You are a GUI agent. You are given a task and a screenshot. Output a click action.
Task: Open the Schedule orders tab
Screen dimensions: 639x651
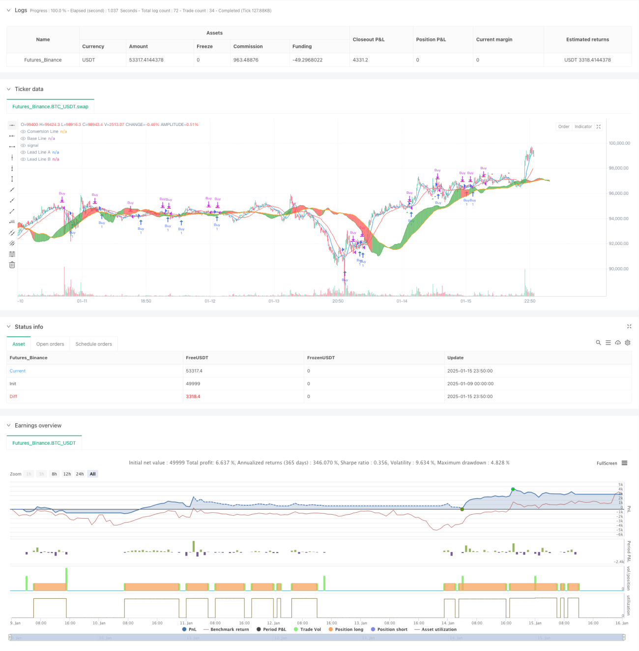coord(93,344)
